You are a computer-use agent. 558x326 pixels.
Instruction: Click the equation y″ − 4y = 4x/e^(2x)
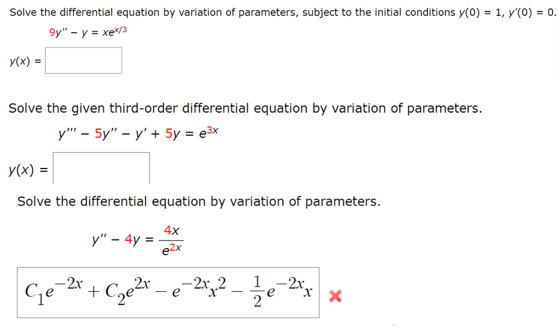coord(138,239)
